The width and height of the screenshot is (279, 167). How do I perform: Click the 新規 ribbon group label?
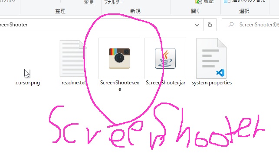click(x=135, y=11)
